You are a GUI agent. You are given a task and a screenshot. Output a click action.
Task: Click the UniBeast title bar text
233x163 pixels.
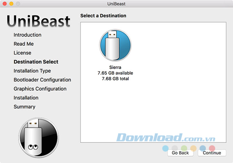(116, 4)
